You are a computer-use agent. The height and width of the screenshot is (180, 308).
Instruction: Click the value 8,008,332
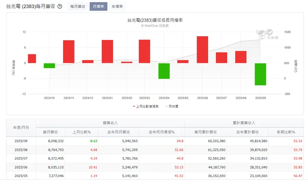(x=56, y=141)
